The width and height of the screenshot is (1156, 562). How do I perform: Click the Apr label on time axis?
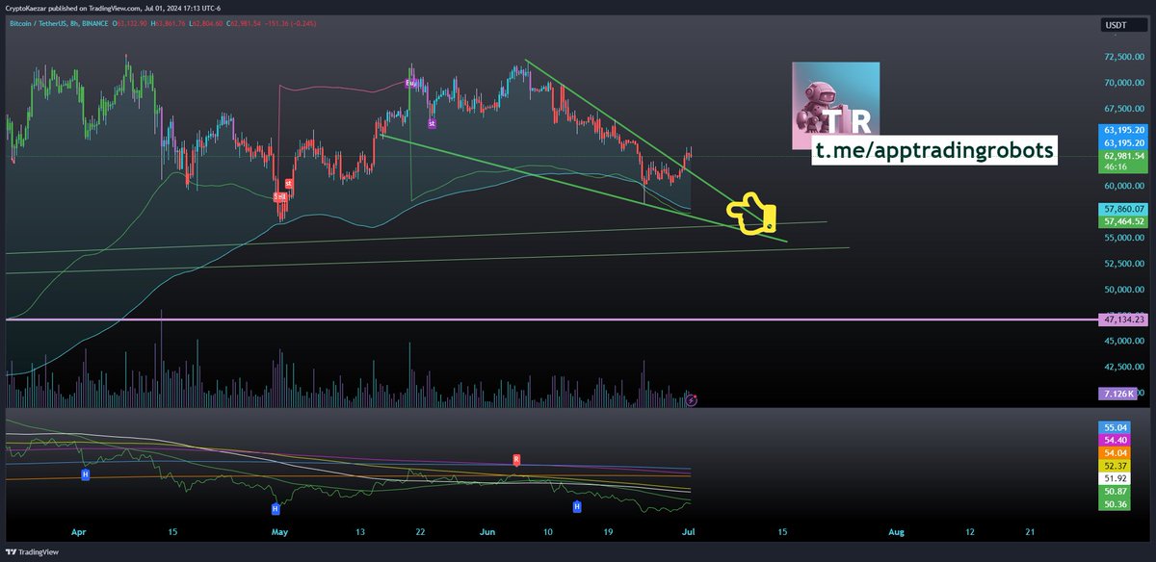pos(77,531)
